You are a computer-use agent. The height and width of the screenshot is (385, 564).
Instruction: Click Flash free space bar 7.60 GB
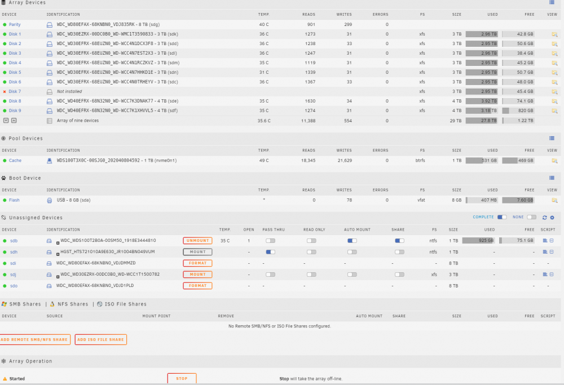(518, 200)
